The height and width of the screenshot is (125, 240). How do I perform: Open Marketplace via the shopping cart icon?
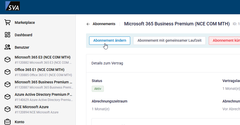pyautogui.click(x=7, y=23)
